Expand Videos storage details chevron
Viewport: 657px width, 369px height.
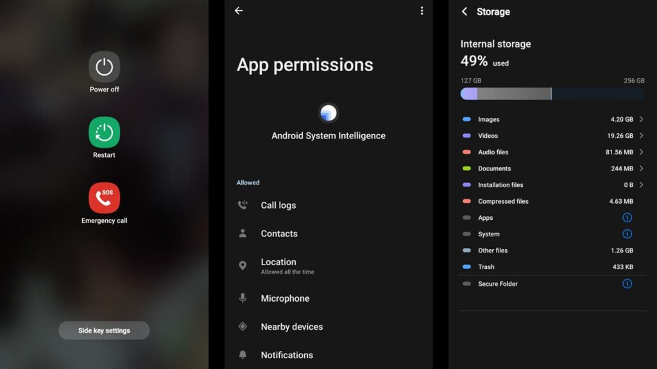coord(641,136)
